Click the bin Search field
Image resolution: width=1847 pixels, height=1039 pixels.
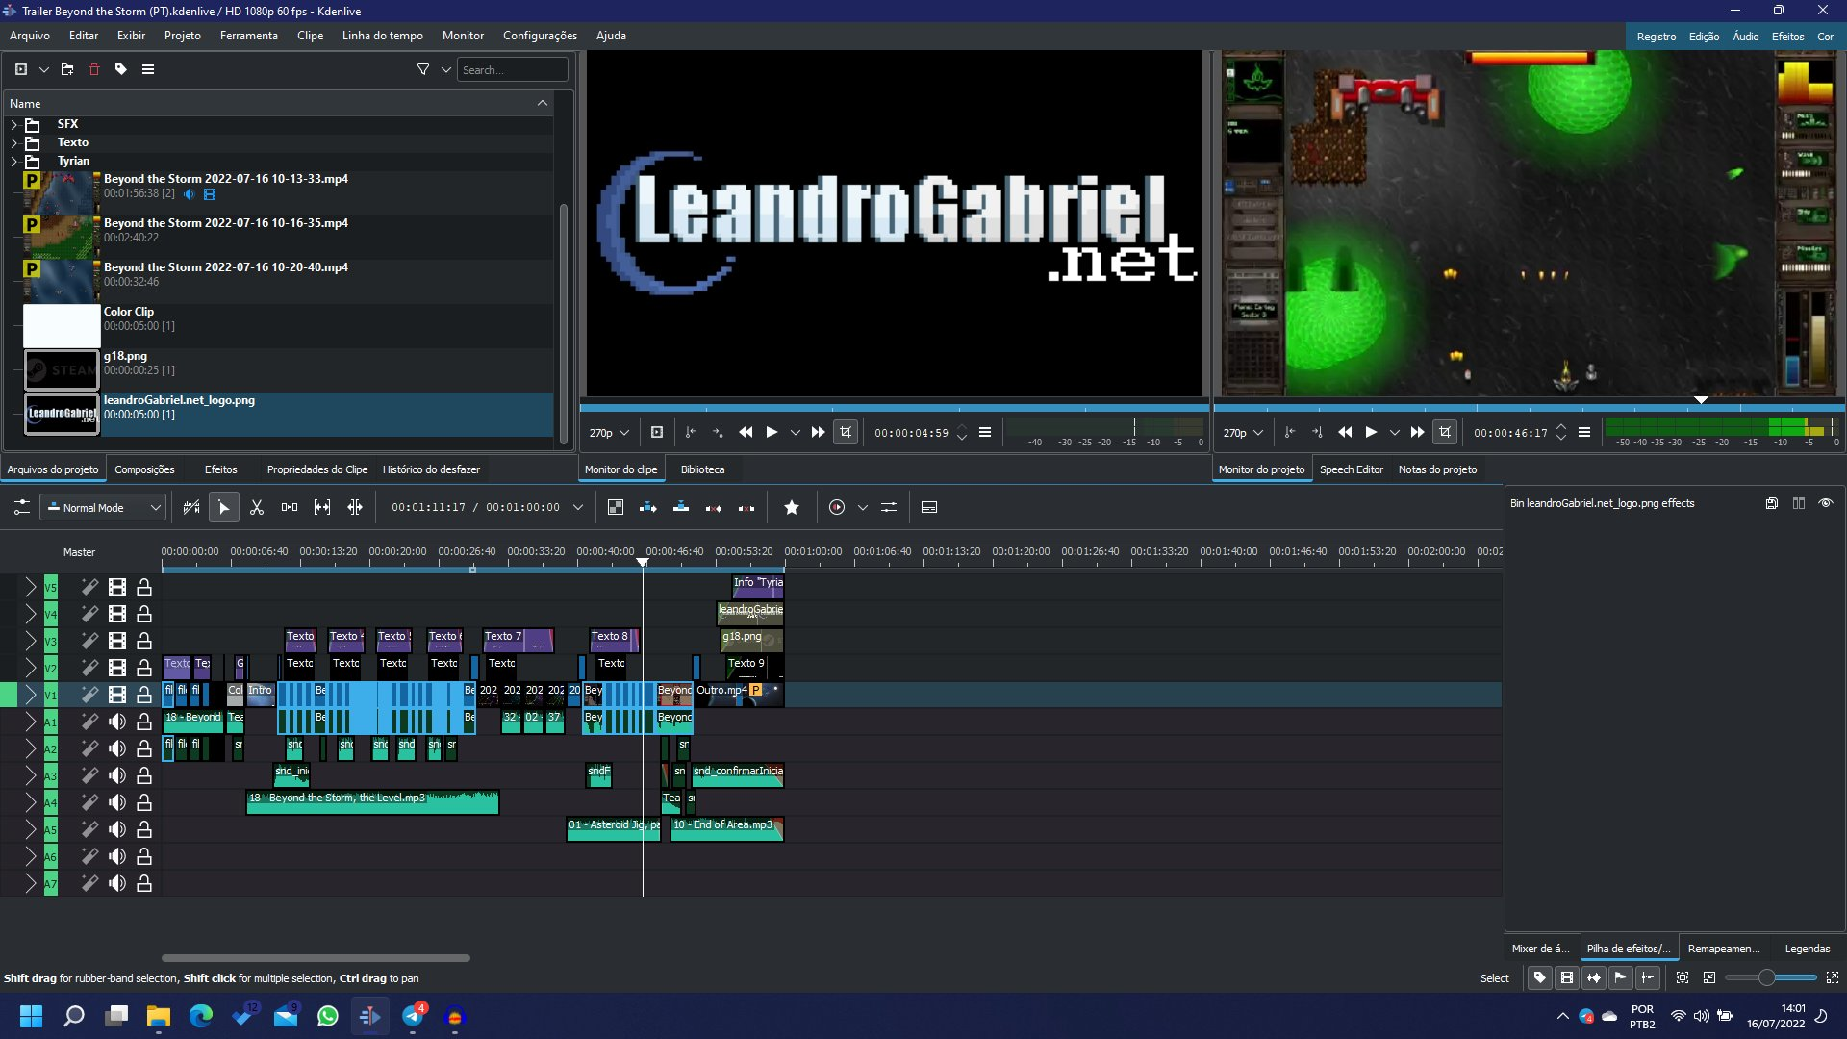coord(512,69)
